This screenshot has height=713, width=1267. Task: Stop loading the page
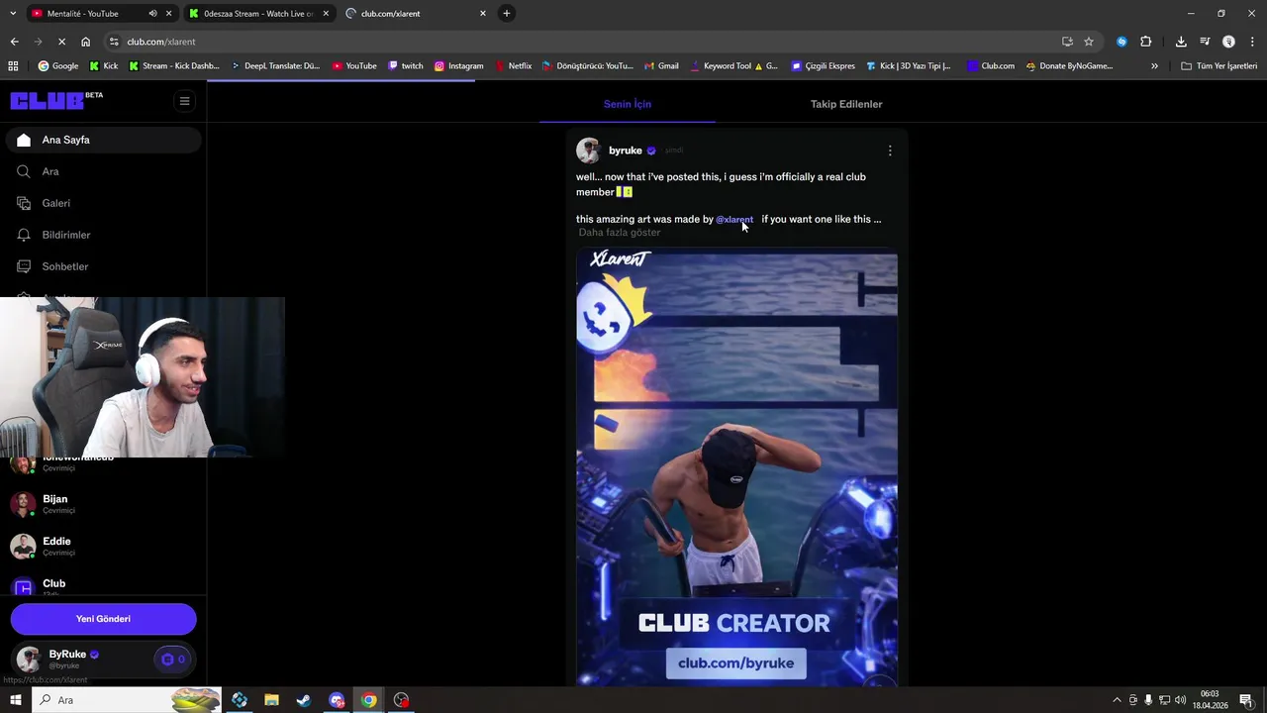coord(61,42)
